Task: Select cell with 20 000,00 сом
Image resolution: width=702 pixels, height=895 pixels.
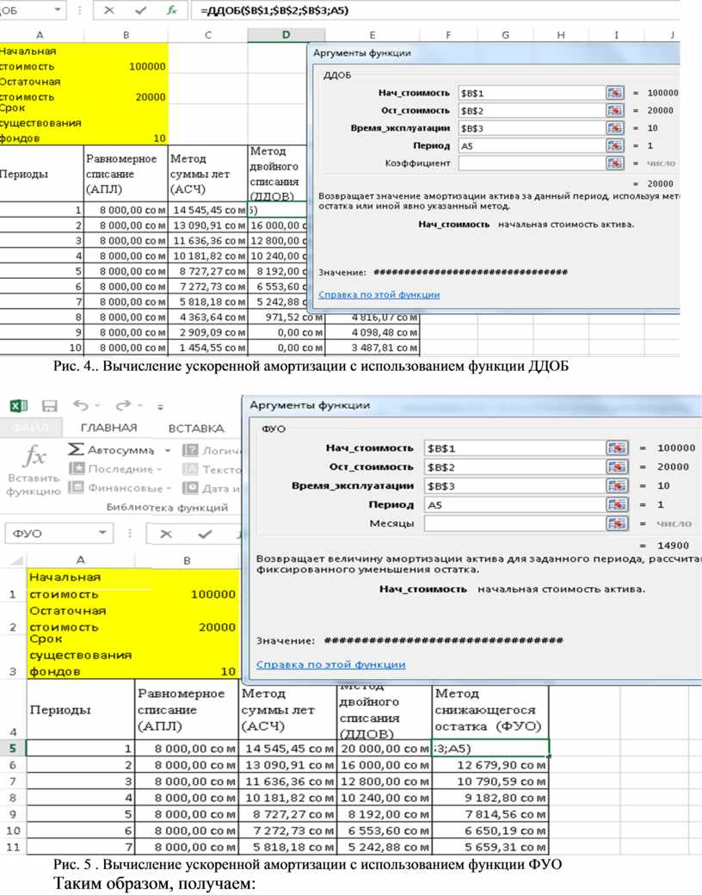Action: pyautogui.click(x=384, y=748)
